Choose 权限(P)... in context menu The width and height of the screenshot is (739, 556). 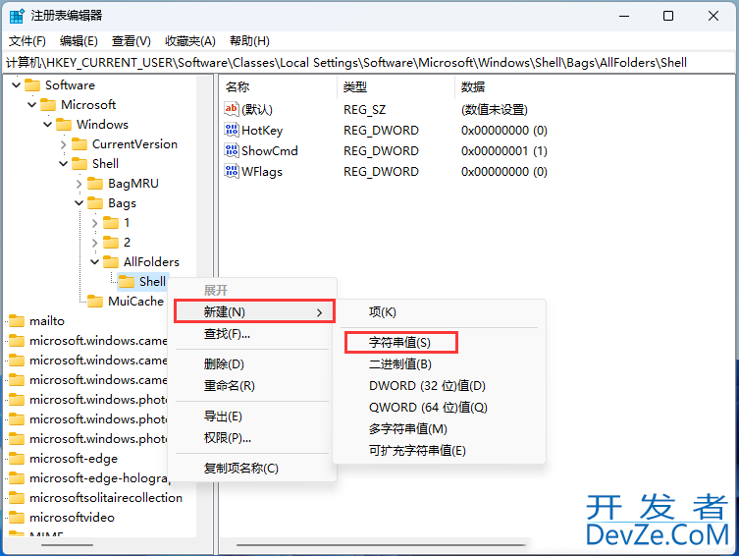(x=252, y=438)
